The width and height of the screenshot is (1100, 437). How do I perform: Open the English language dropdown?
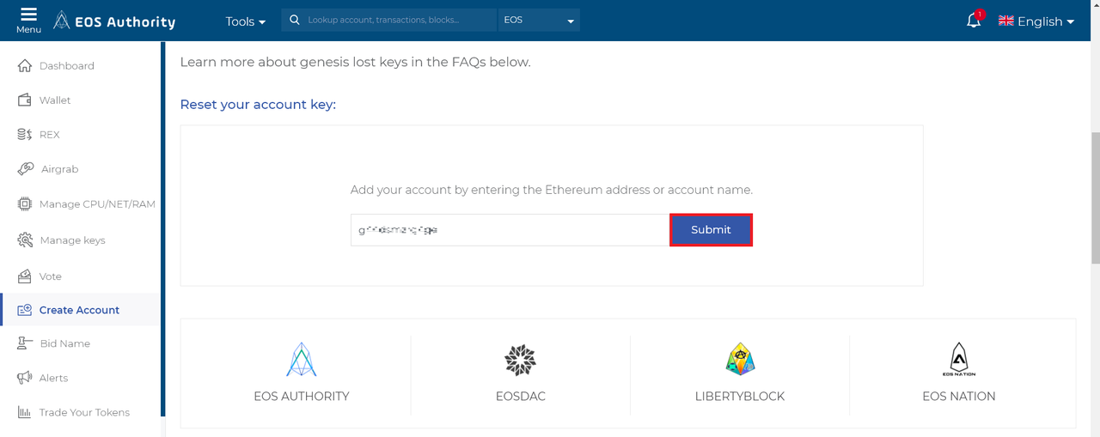pos(1046,21)
